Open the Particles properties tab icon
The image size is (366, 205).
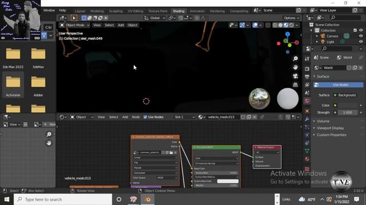(307, 127)
